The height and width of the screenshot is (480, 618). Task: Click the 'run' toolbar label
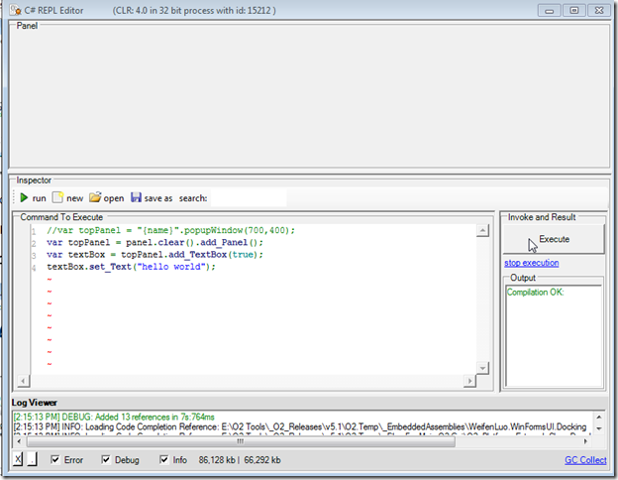39,198
